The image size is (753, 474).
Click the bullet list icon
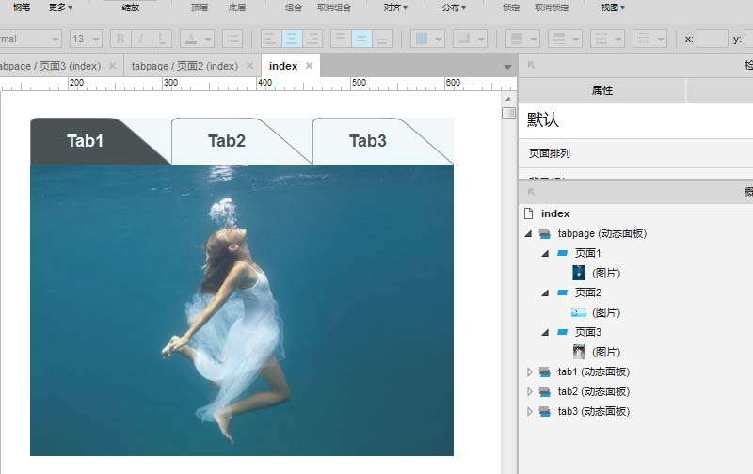coord(232,39)
